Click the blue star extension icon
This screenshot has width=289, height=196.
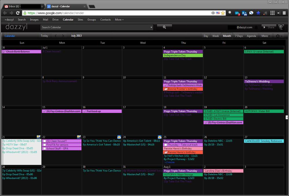[258, 13]
